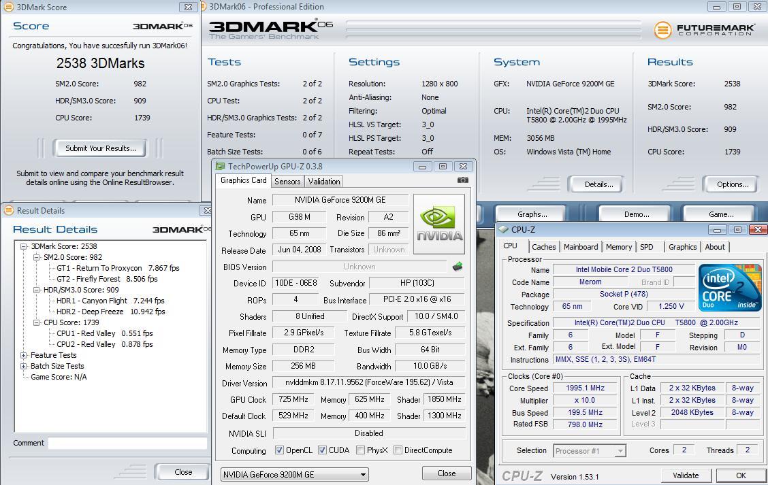Click the 2538 3DMarks score text
The image size is (768, 485).
tap(100, 63)
